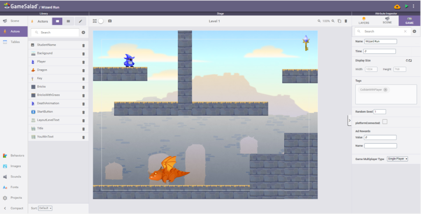
Task: Open the Sort Default dropdown
Action: click(45, 208)
